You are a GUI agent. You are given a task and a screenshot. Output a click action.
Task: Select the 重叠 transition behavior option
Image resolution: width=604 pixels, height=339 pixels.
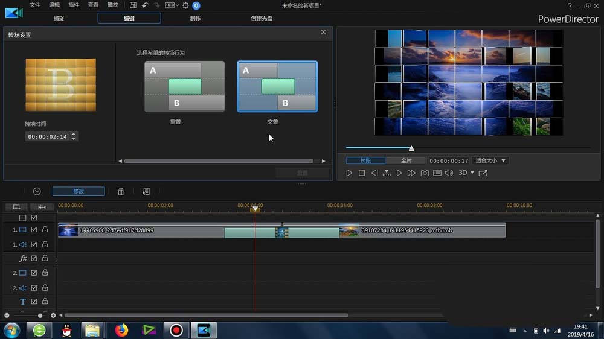pyautogui.click(x=184, y=86)
